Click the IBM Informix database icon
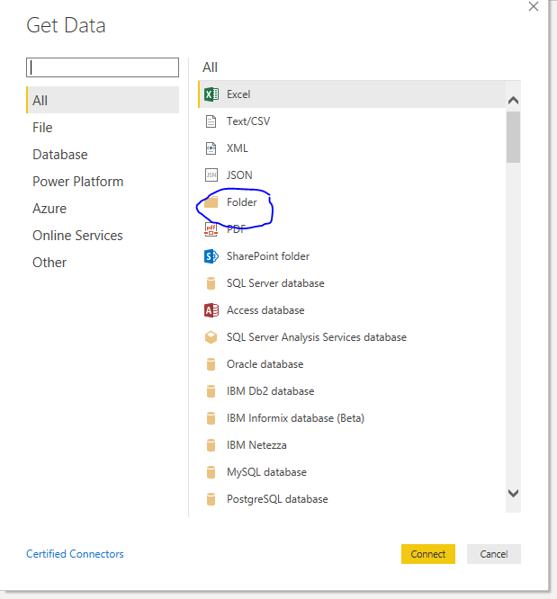This screenshot has height=599, width=557. click(211, 418)
